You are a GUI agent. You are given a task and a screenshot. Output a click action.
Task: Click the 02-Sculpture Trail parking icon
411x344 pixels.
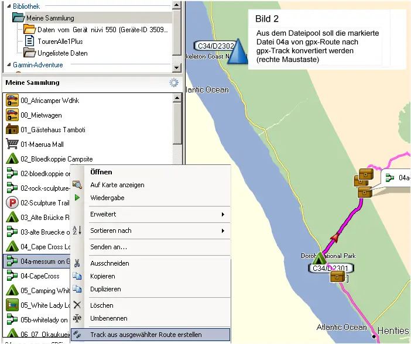[12, 203]
